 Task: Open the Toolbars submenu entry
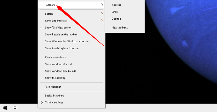(71, 5)
